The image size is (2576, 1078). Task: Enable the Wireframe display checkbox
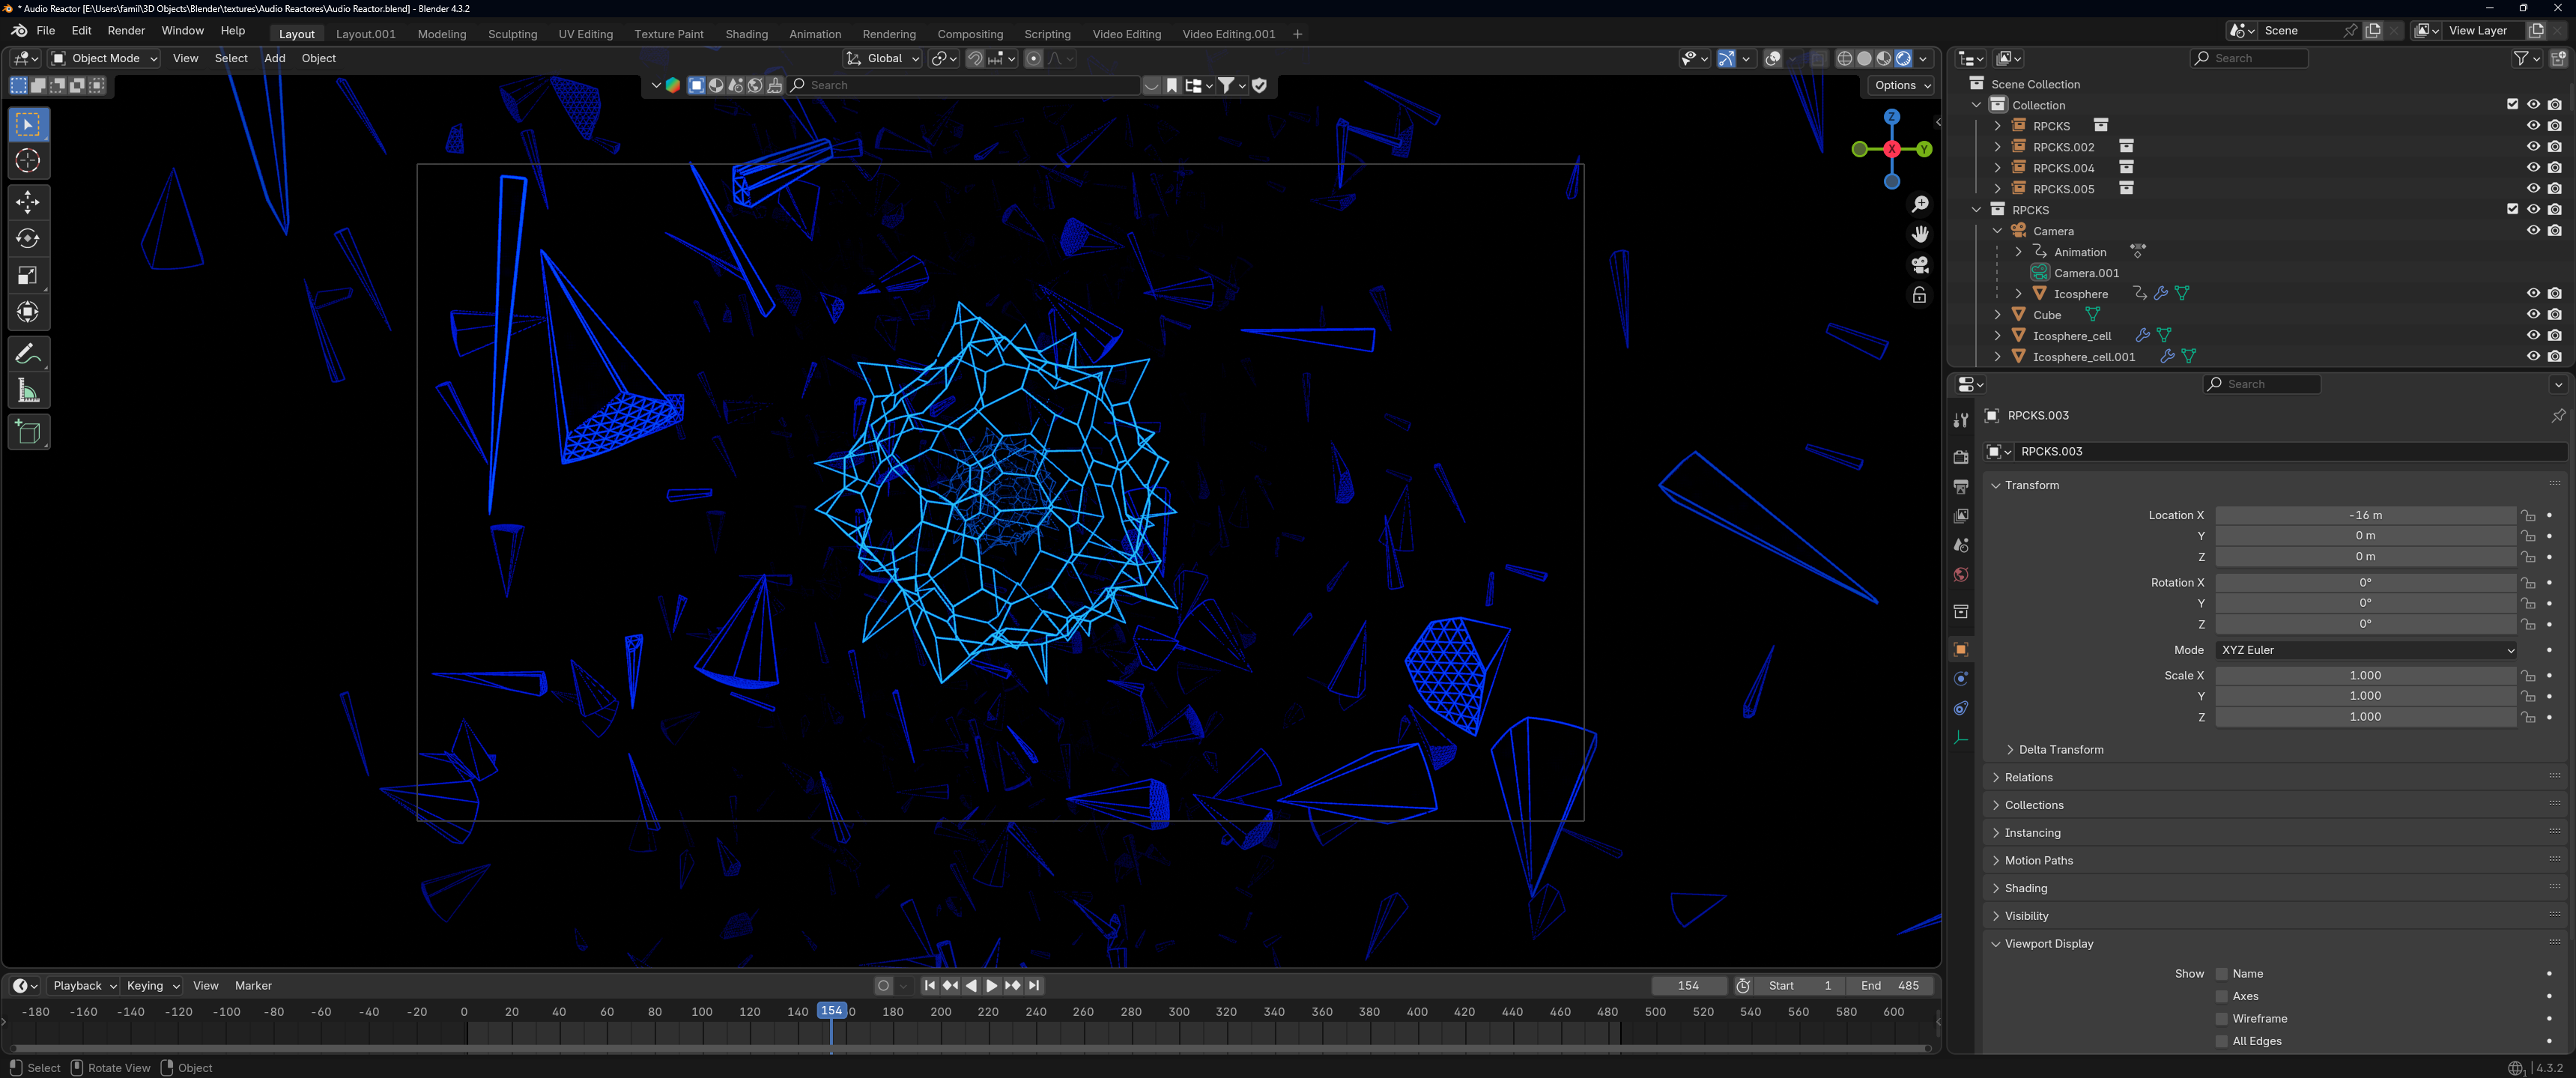click(2221, 1019)
